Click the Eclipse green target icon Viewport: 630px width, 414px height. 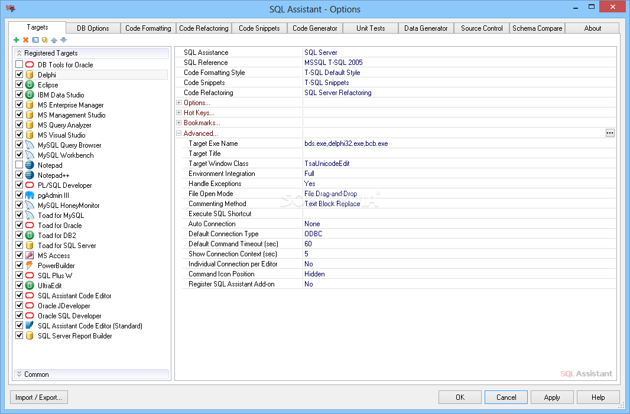[x=30, y=84]
